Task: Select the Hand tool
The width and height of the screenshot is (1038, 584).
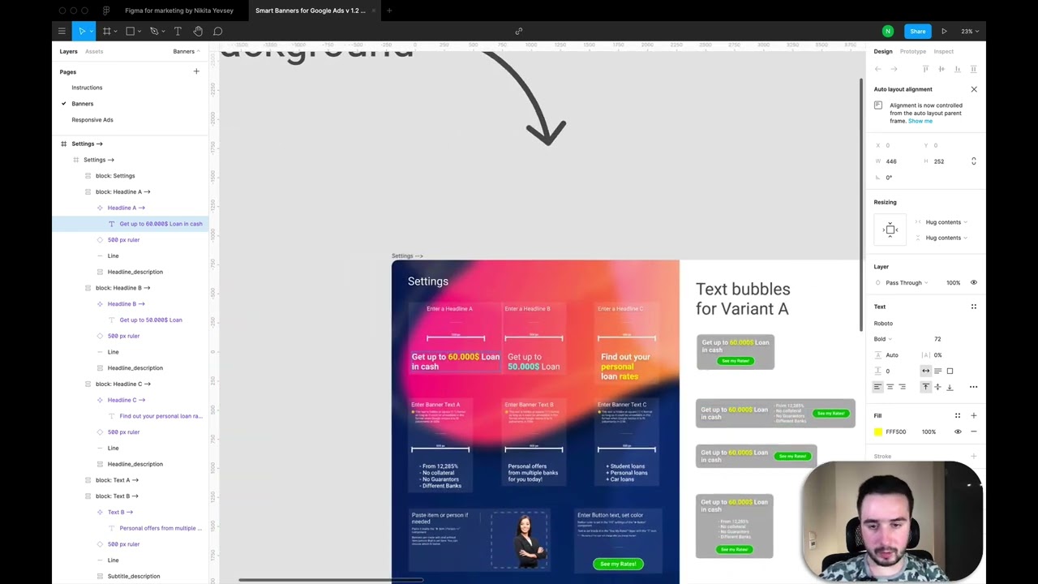Action: 198,31
